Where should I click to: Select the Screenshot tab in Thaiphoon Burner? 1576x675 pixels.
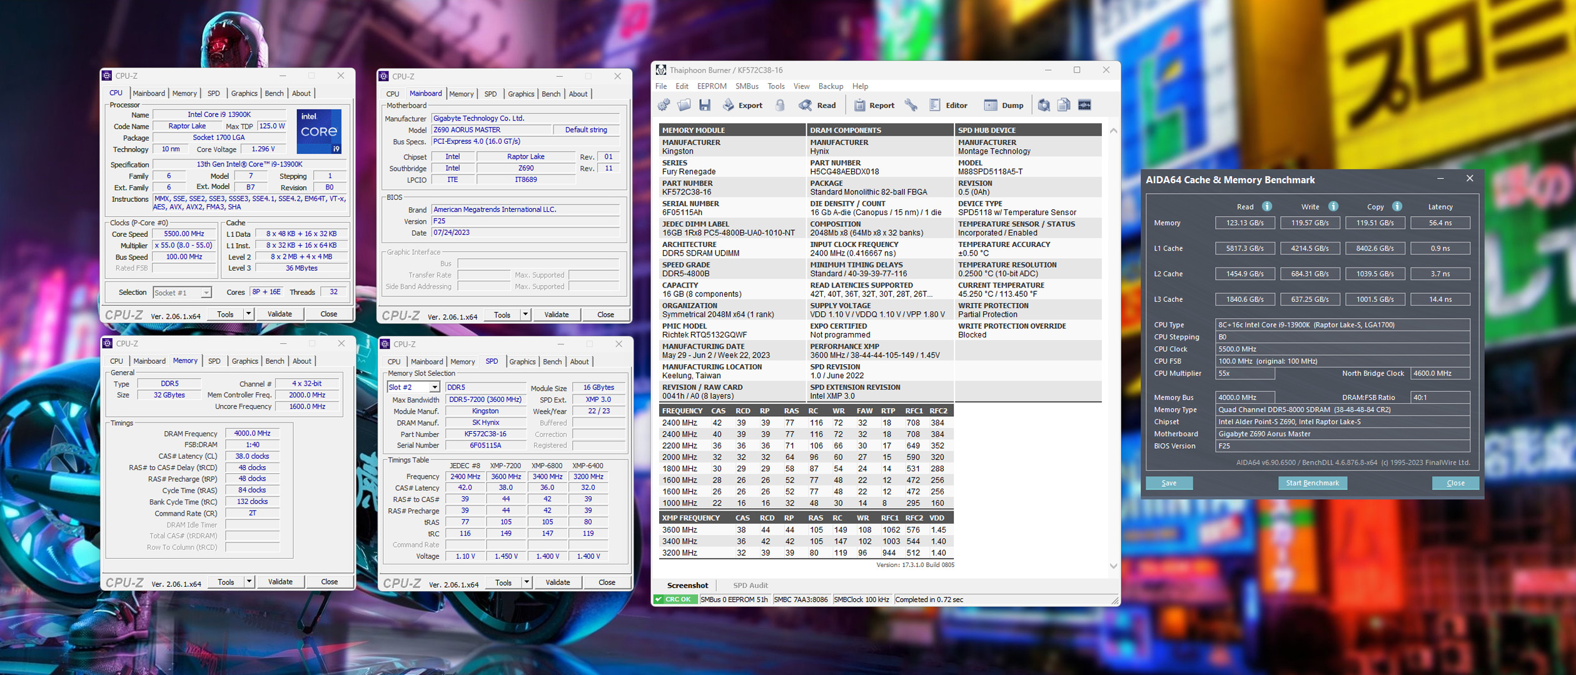click(687, 585)
